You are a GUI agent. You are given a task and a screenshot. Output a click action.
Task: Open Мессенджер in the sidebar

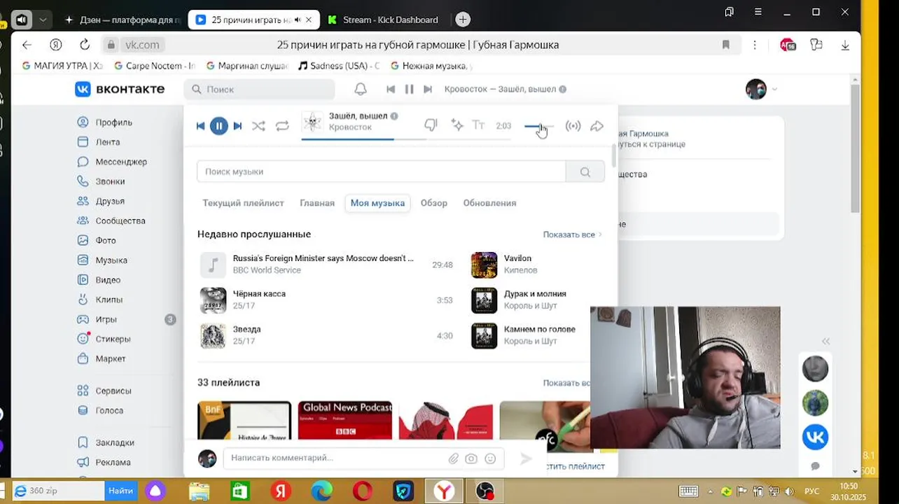[113, 162]
